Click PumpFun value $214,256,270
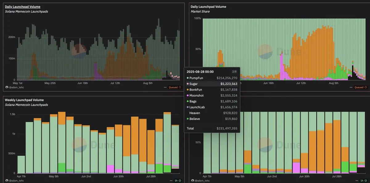The height and width of the screenshot is (183, 370). [227, 78]
